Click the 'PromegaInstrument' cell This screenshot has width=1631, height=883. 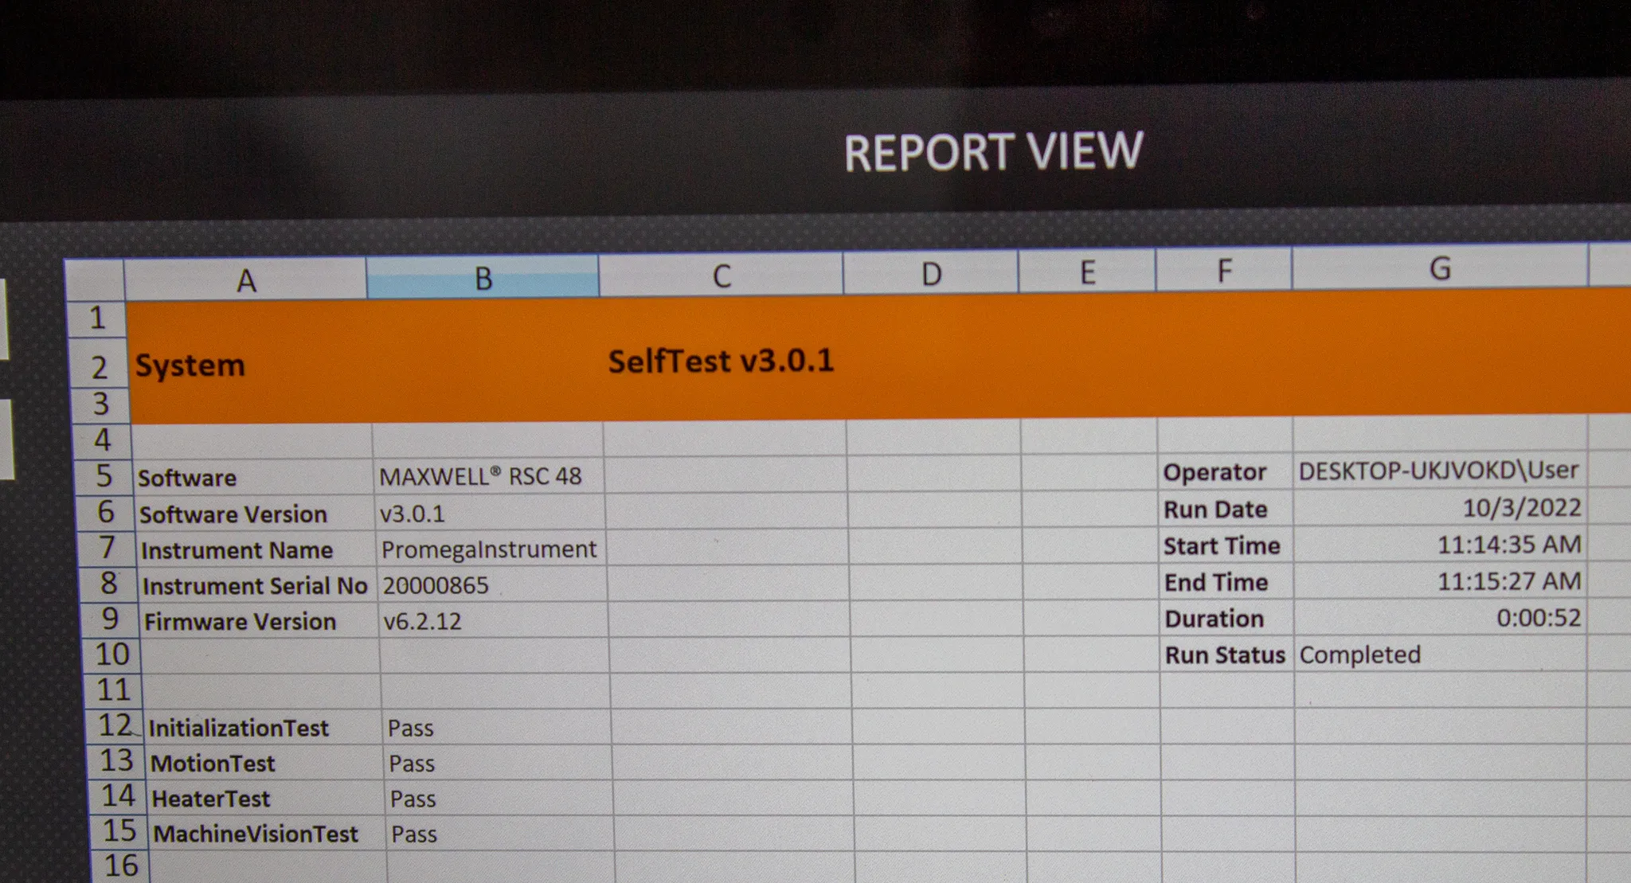coord(491,549)
